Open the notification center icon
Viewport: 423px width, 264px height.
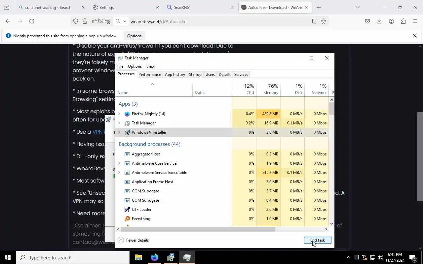coord(413,257)
